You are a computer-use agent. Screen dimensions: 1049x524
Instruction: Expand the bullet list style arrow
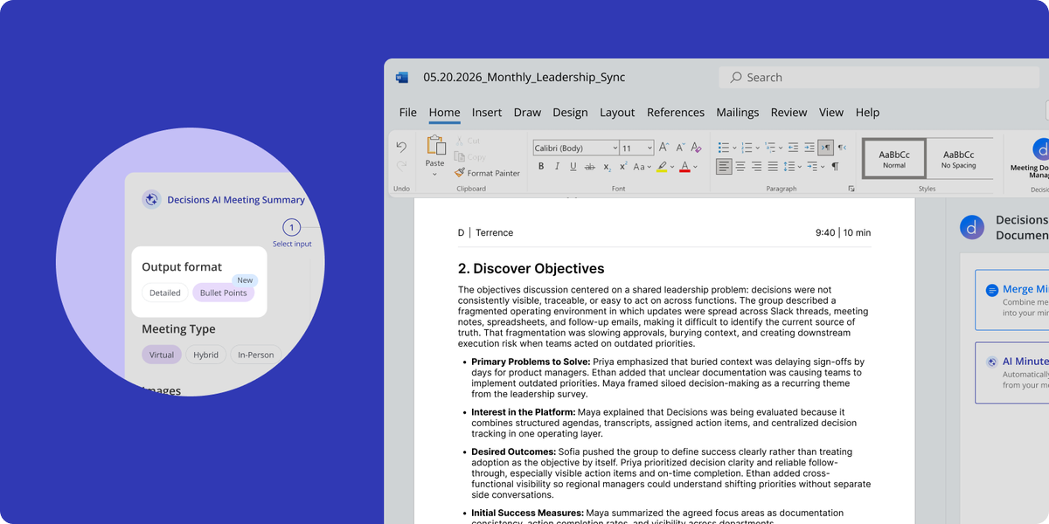tap(734, 148)
